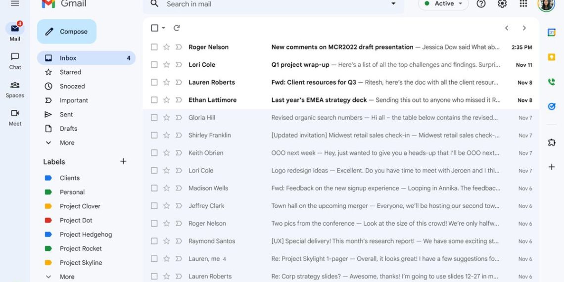The width and height of the screenshot is (564, 282).
Task: Go to newer messages arrow
Action: (x=507, y=28)
